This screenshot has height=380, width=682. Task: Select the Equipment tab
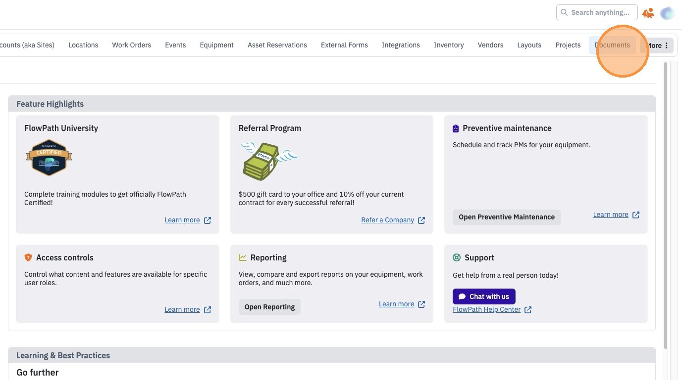pyautogui.click(x=217, y=45)
